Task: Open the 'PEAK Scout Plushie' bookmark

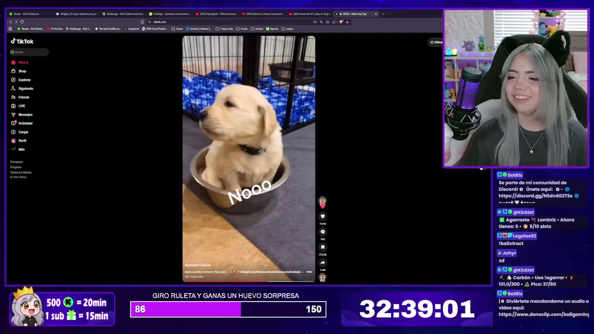Action: (x=155, y=29)
